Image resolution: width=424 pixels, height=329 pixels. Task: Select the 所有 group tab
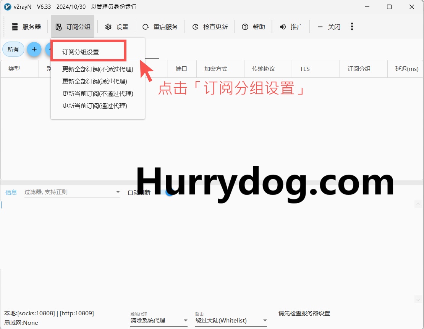[x=13, y=50]
